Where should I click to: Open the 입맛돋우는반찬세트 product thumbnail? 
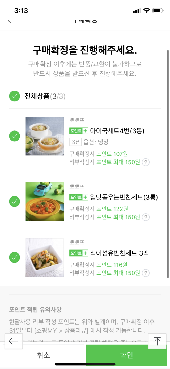point(45,202)
